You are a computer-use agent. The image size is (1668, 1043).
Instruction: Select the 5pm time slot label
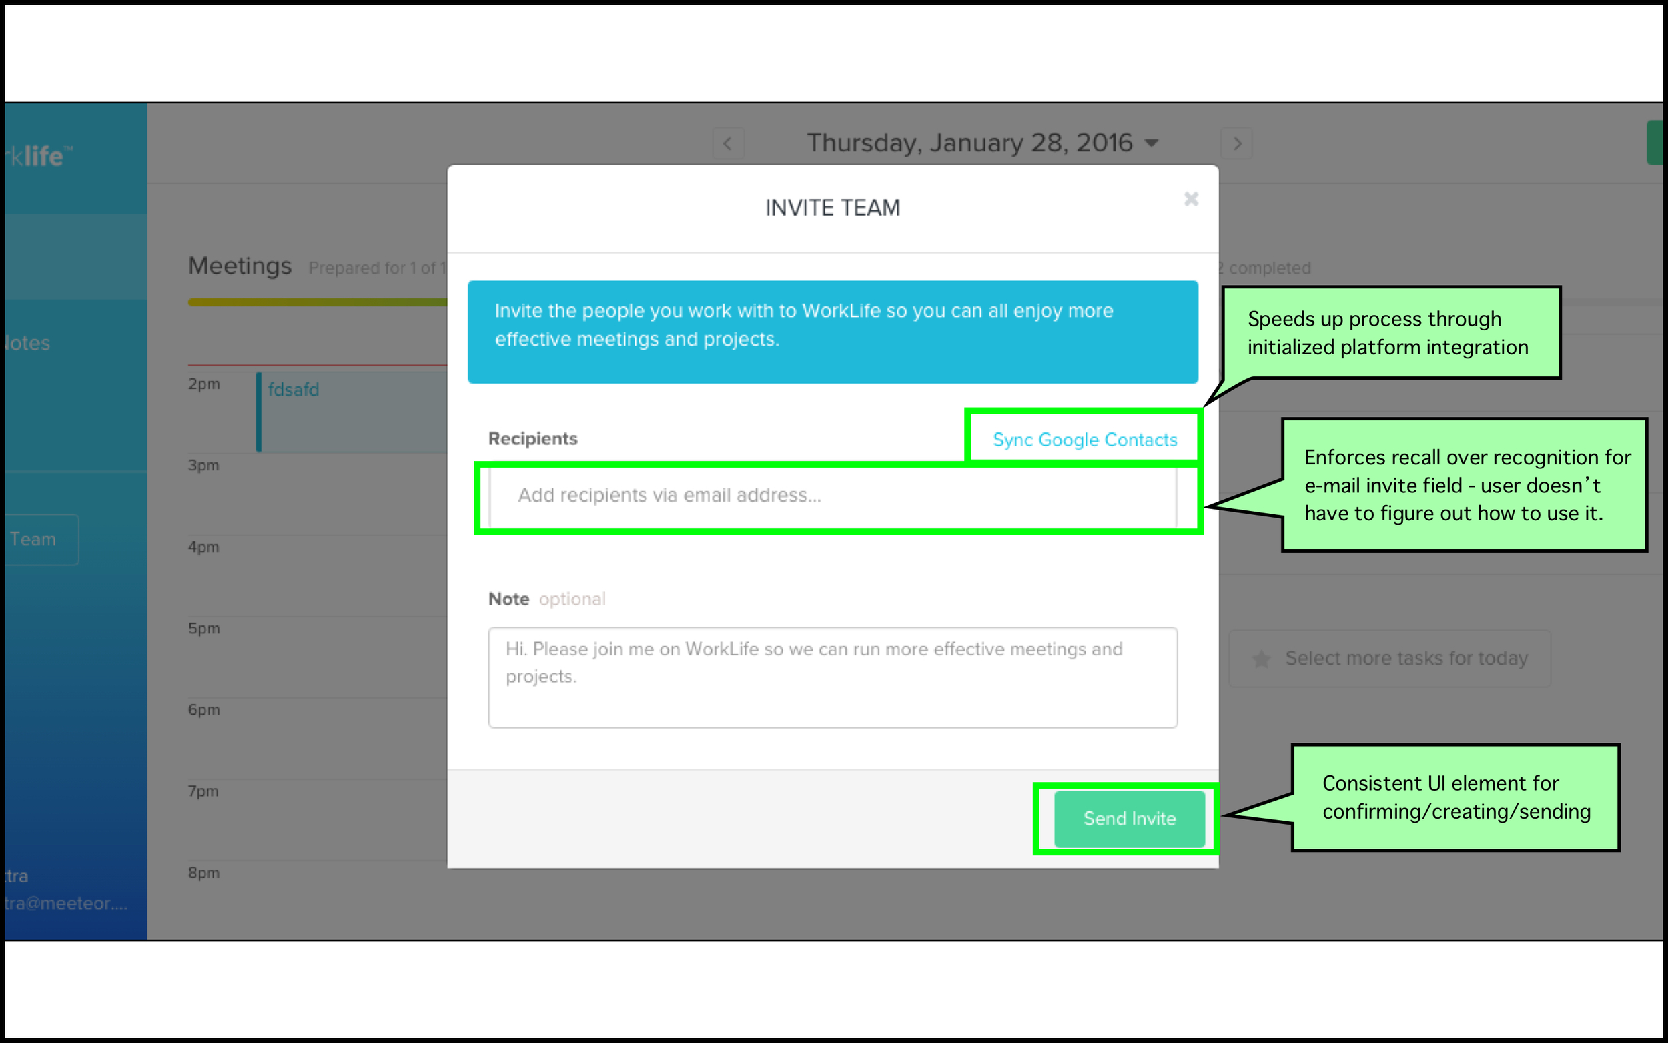[x=204, y=629]
